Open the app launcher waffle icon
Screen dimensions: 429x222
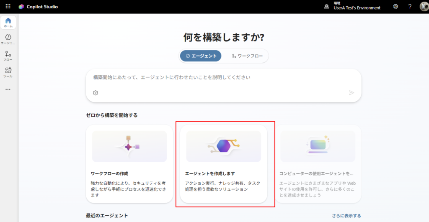(8, 7)
